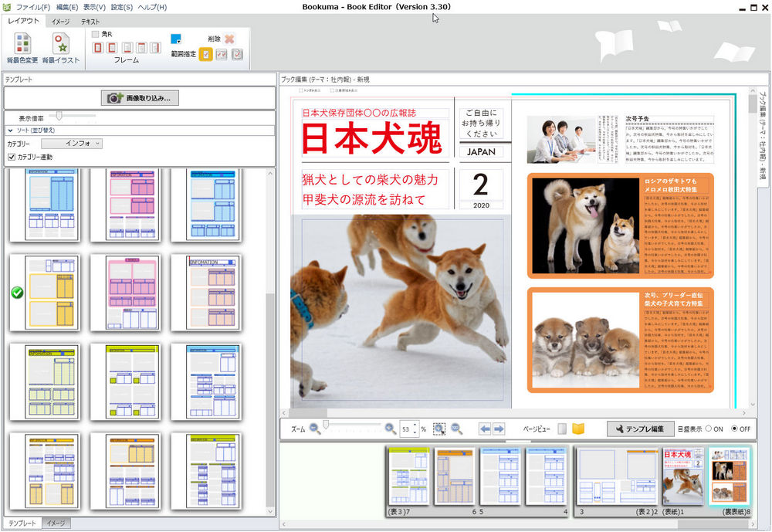Image resolution: width=772 pixels, height=532 pixels.
Task: Click the 削除 delete icon in the ribbon
Action: click(x=229, y=38)
